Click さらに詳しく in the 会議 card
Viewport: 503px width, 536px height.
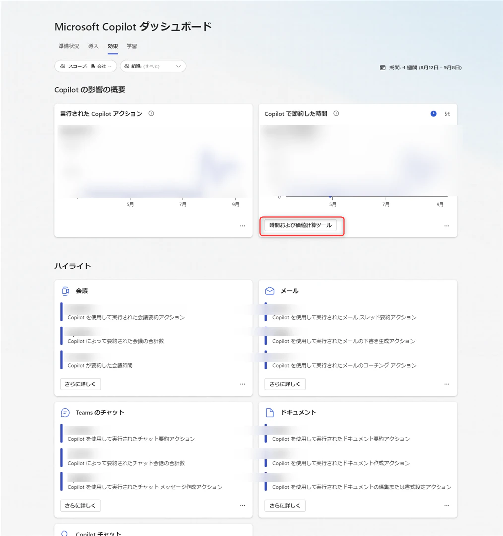[80, 384]
